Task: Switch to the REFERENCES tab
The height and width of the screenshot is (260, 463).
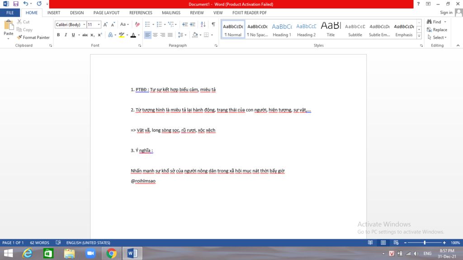Action: click(141, 13)
